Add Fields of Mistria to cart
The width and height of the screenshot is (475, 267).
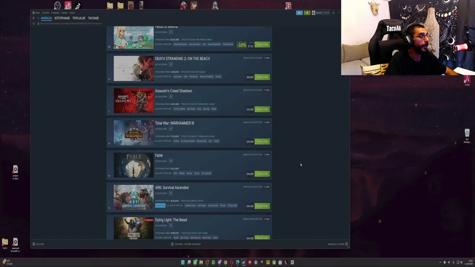(262, 44)
